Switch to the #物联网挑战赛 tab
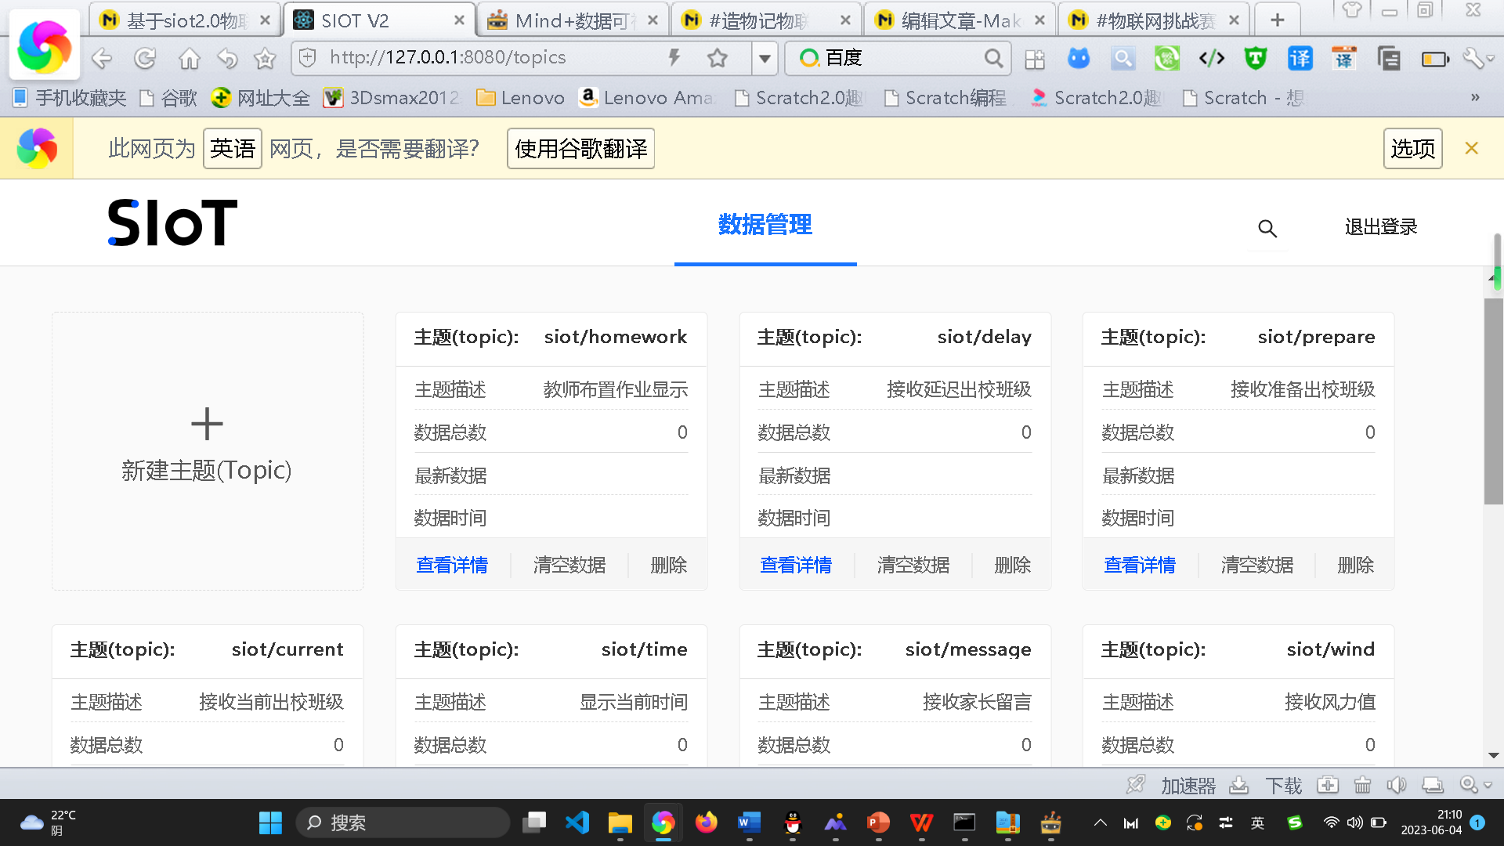This screenshot has width=1504, height=846. pos(1155,20)
